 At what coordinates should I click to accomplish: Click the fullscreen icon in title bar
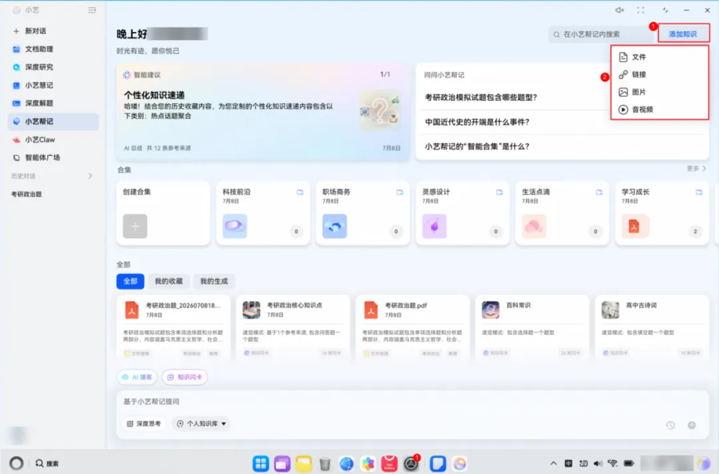[x=640, y=10]
